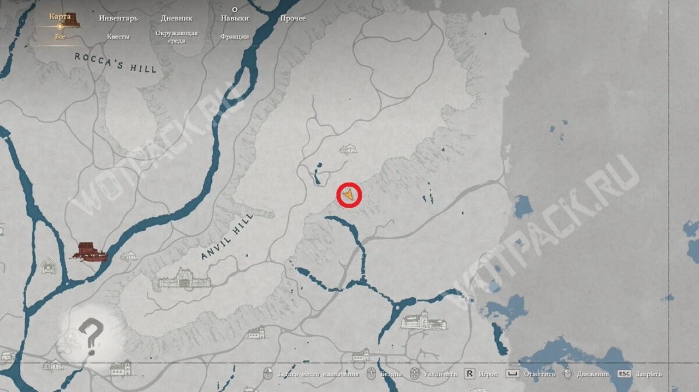Click the large fortress icon below Anvil Hill

(185, 279)
